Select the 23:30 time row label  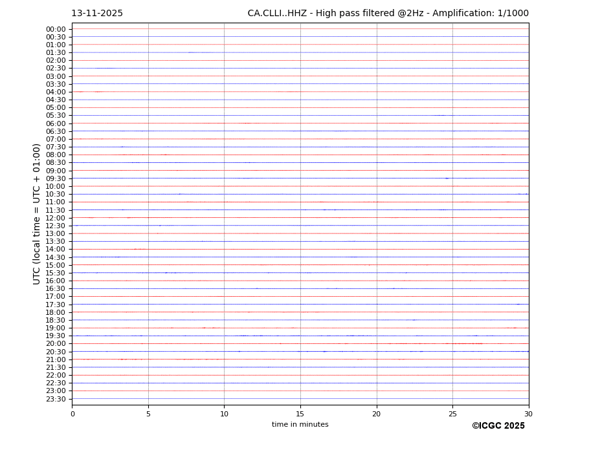[56, 399]
